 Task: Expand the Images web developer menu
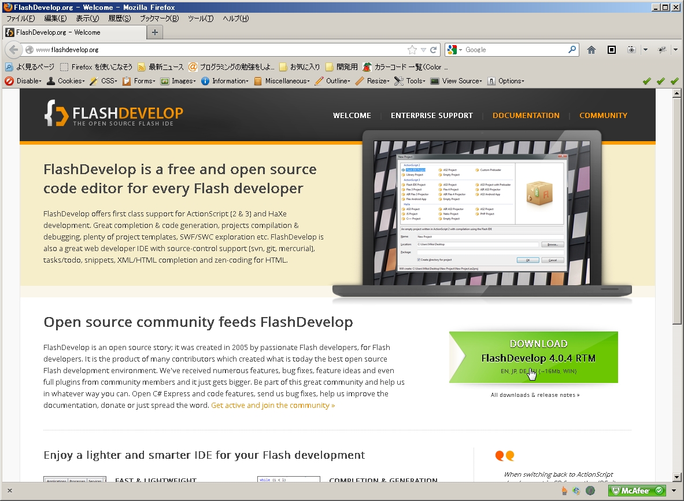(x=178, y=81)
